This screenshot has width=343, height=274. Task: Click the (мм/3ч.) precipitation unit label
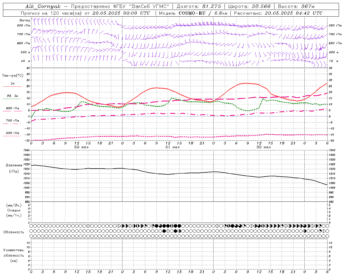pyautogui.click(x=14, y=205)
